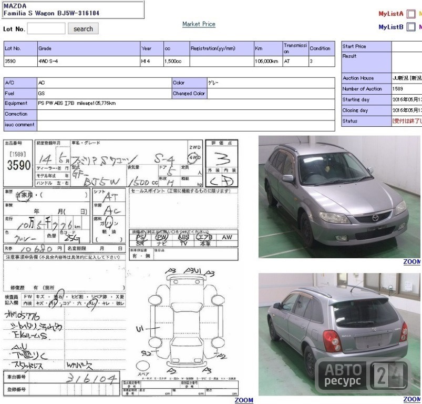Screen dimensions: 422x404
Task: Open the auction sheet image
Action: click(x=120, y=267)
